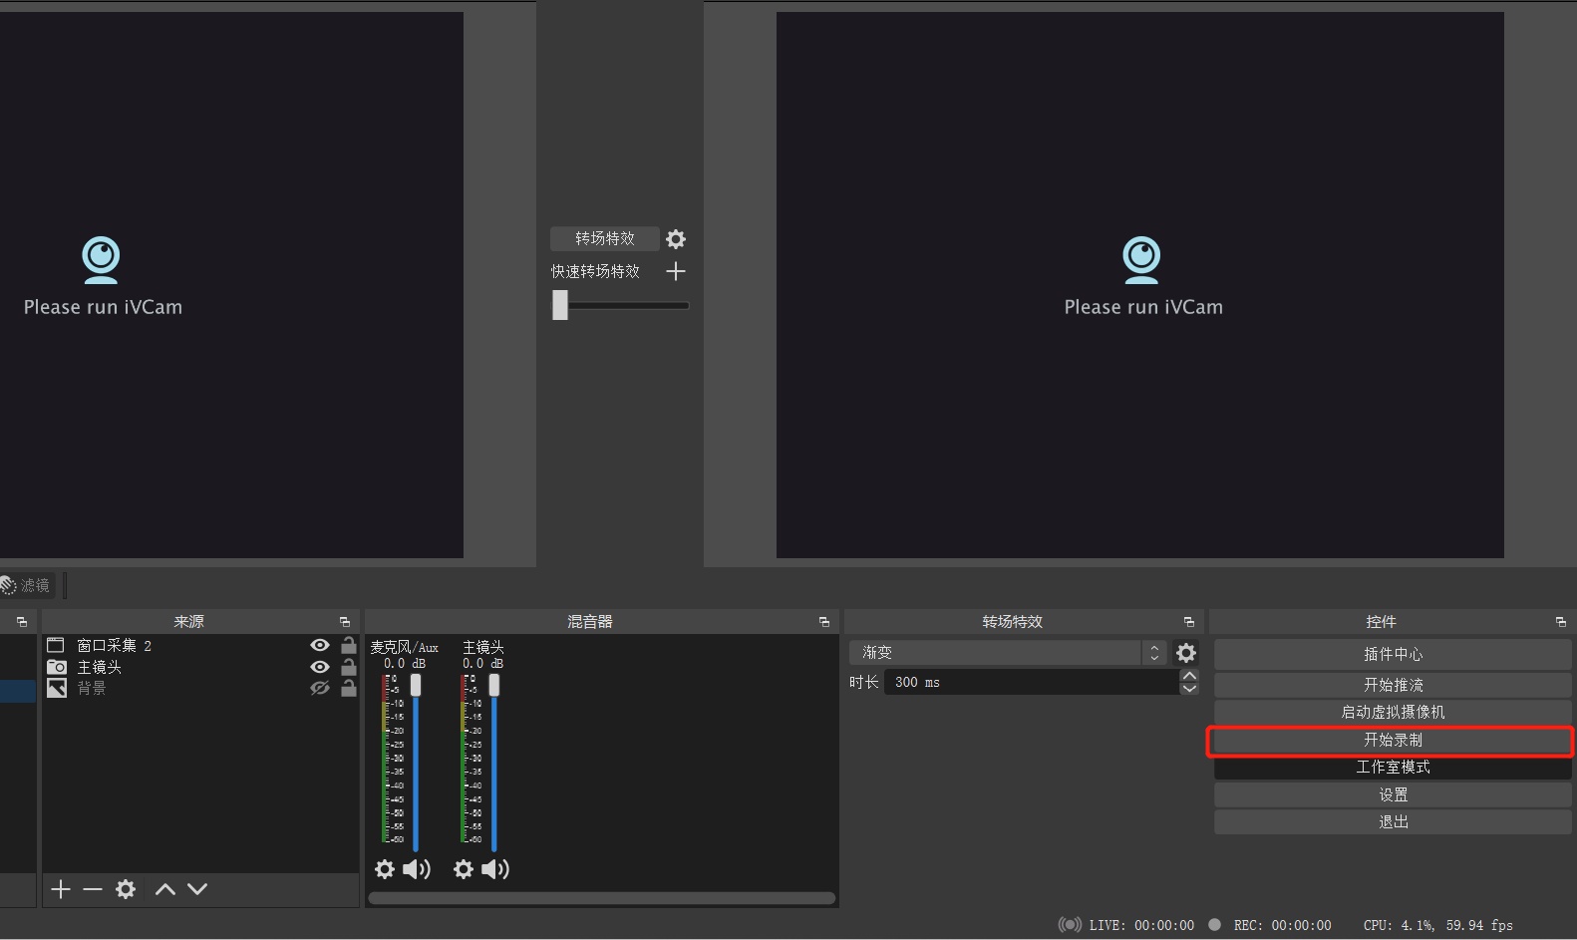Click the camera icon of 主镜头
The image size is (1577, 940).
(57, 667)
